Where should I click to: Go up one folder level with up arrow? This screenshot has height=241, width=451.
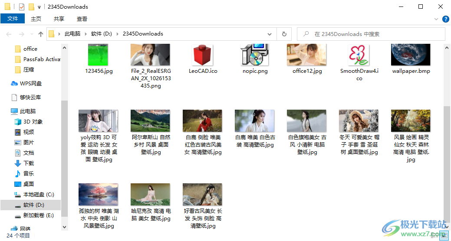click(40, 34)
